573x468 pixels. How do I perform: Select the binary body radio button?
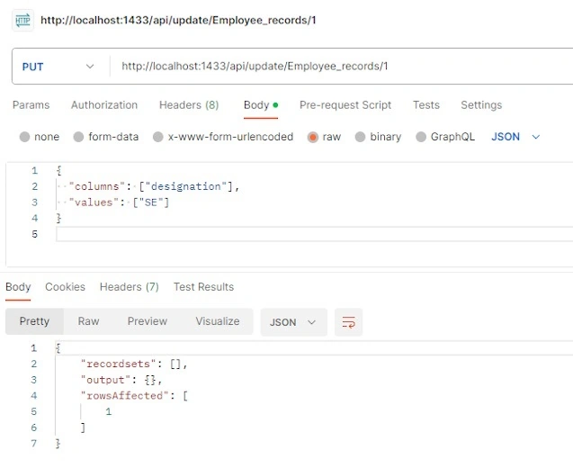point(360,137)
